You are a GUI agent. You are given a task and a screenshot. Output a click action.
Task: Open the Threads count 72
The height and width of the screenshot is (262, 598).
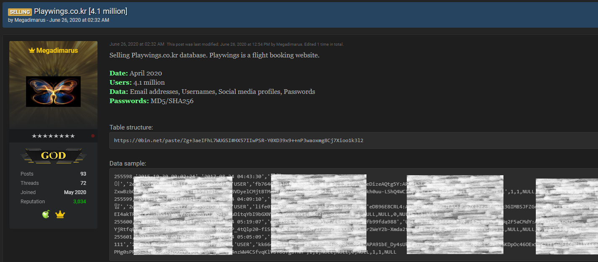(x=83, y=183)
